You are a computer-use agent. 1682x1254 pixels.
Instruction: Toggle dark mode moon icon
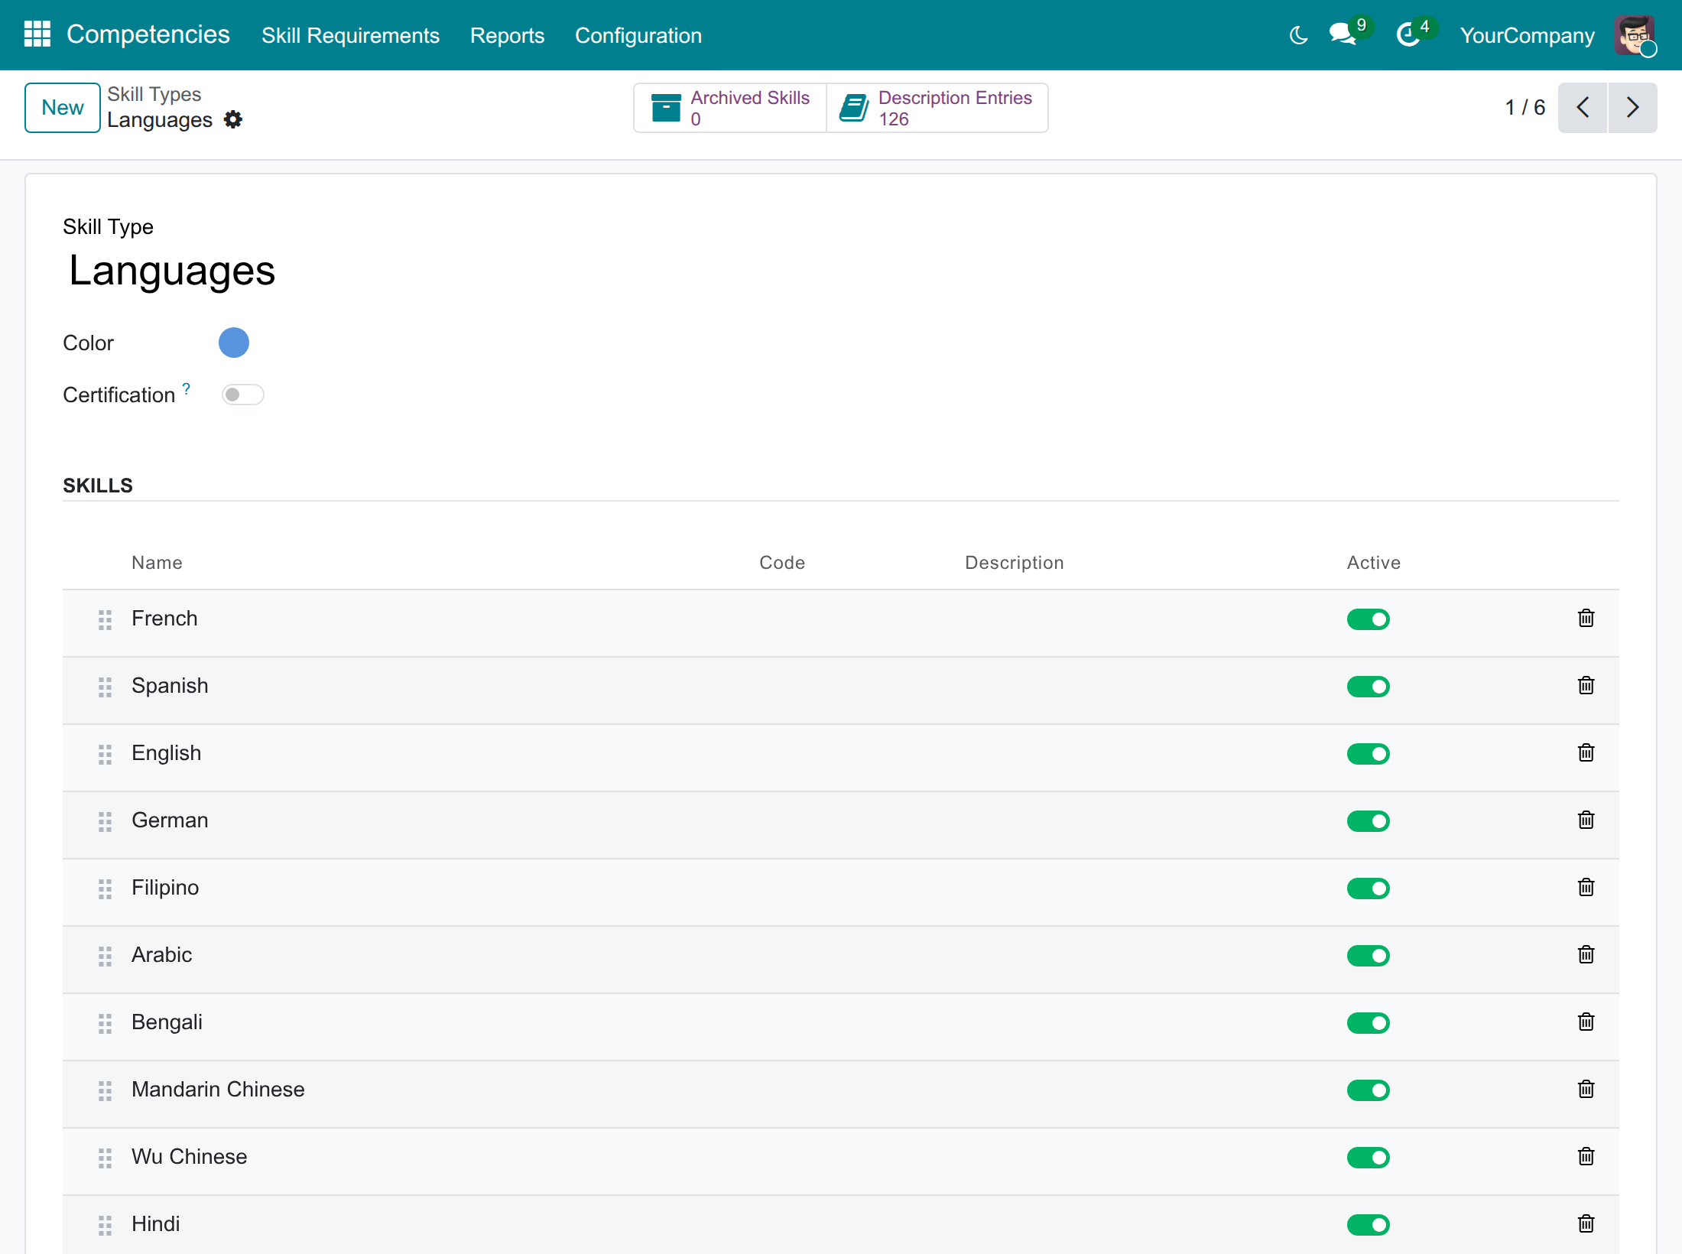pyautogui.click(x=1298, y=35)
